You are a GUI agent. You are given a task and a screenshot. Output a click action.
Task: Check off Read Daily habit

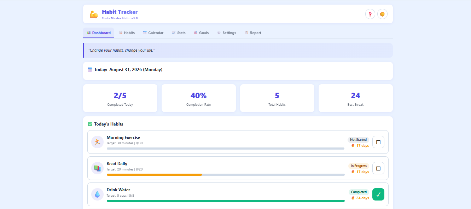[378, 168]
